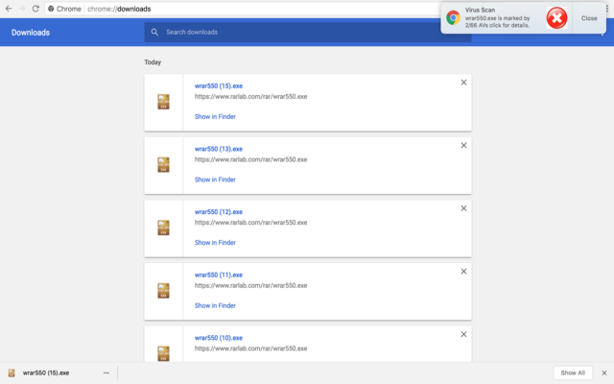The image size is (614, 384).
Task: Remove wrar550 (11).exe from the list
Action: coord(463,271)
